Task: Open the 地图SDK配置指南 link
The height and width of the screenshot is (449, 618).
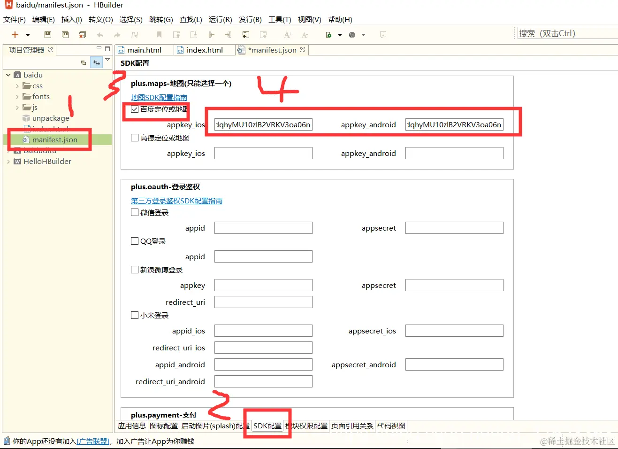Action: 159,97
